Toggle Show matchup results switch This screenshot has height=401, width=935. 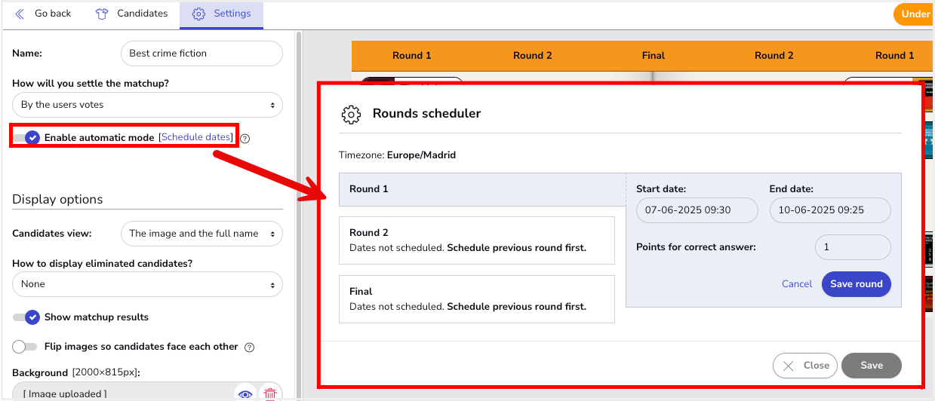(x=26, y=317)
